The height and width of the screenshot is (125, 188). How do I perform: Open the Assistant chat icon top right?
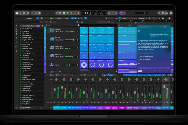coord(171,13)
